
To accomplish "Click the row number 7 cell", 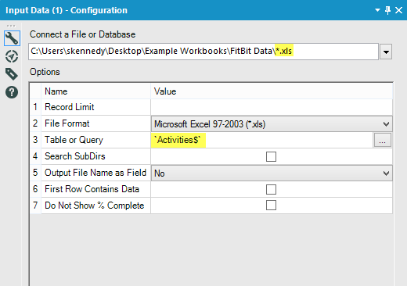I will click(x=35, y=206).
